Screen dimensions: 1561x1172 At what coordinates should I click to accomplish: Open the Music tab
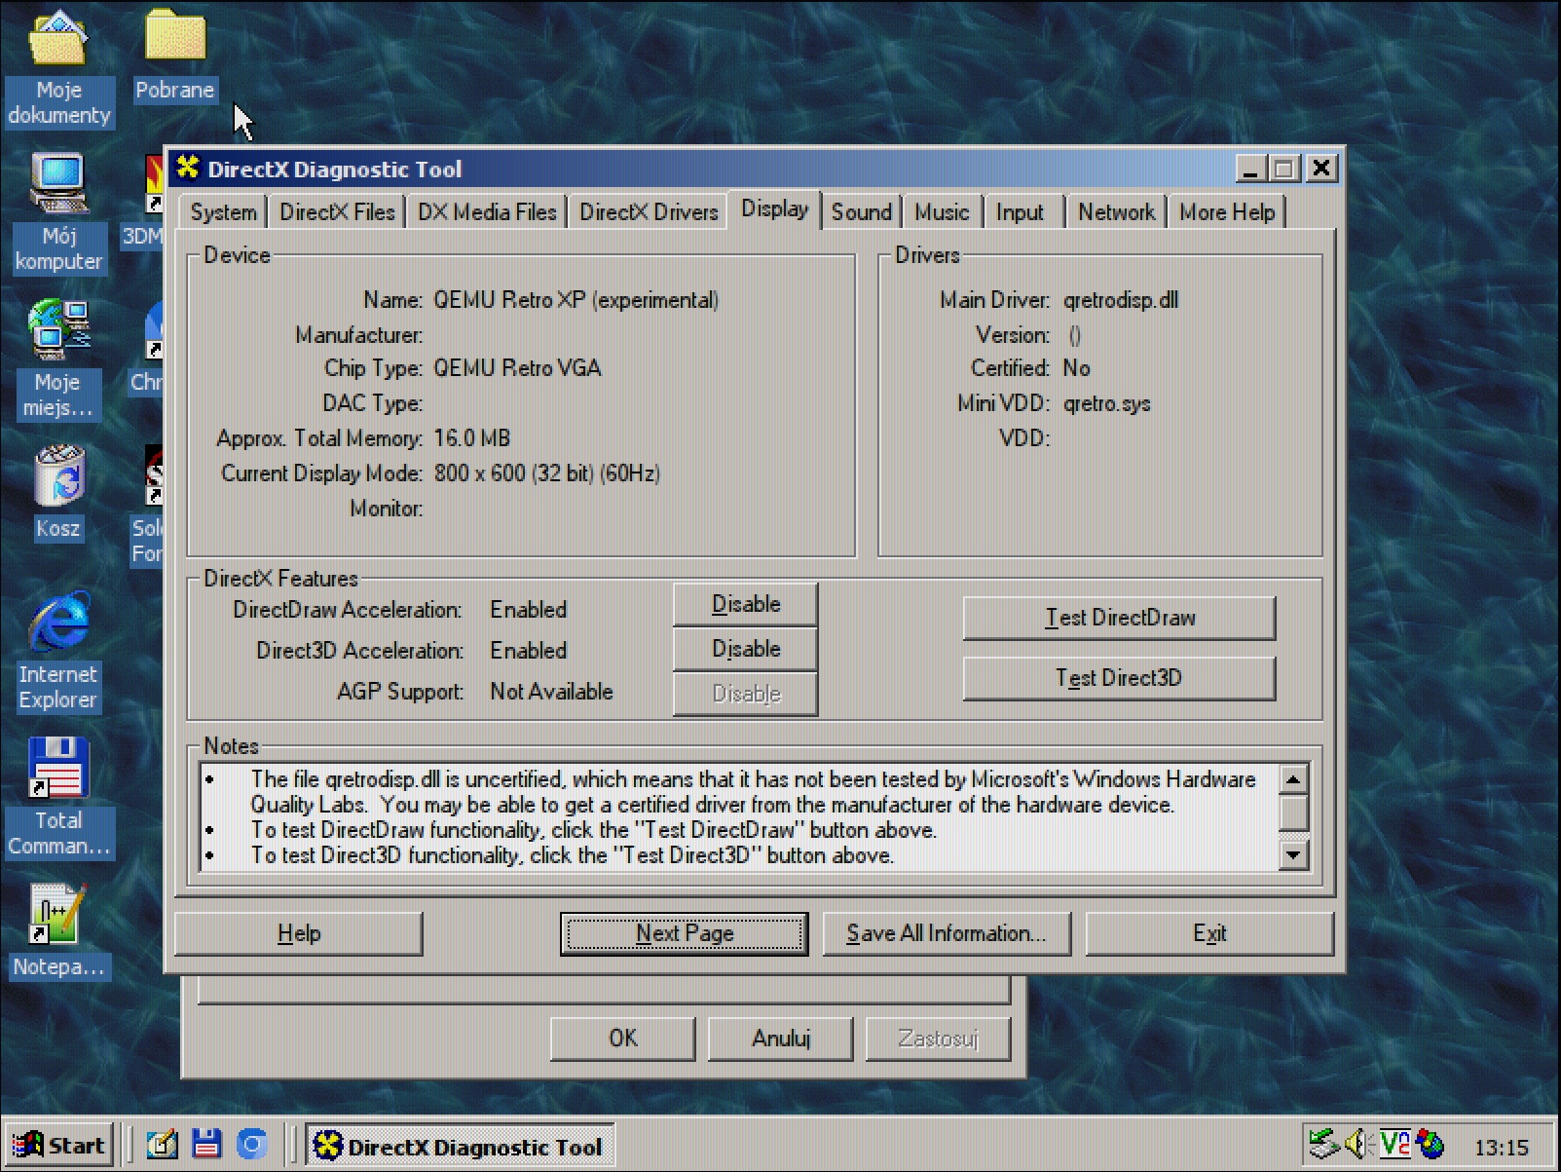click(942, 212)
